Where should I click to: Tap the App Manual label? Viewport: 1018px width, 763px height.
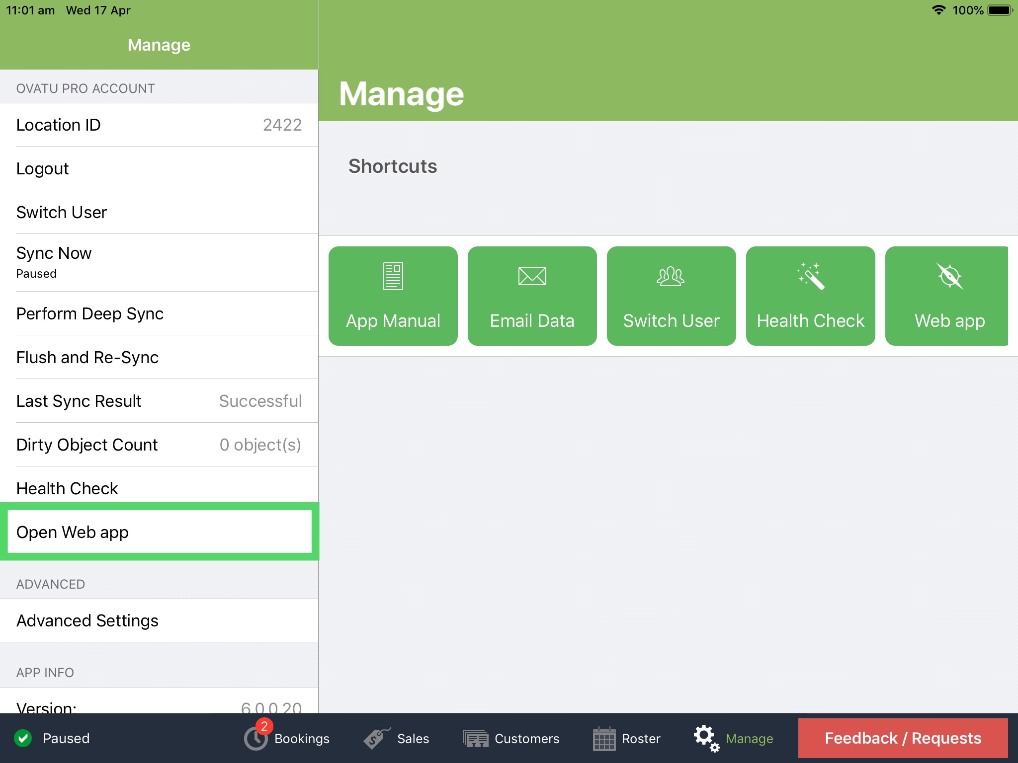(x=393, y=321)
